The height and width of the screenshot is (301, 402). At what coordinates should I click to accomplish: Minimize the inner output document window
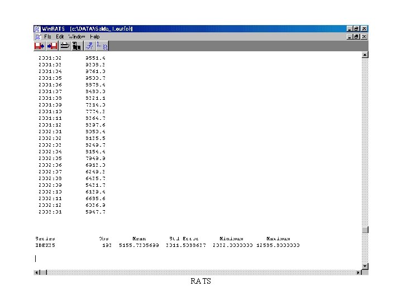tap(350, 37)
